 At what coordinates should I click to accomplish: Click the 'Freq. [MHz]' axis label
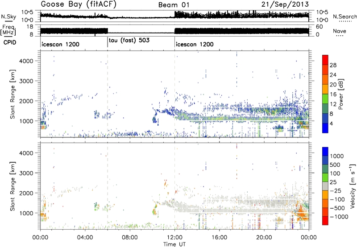pyautogui.click(x=8, y=30)
